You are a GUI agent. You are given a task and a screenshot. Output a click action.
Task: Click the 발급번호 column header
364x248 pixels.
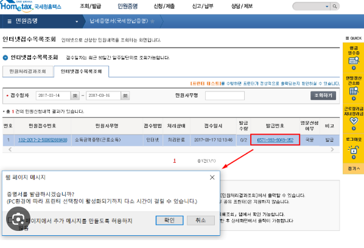[x=275, y=126]
